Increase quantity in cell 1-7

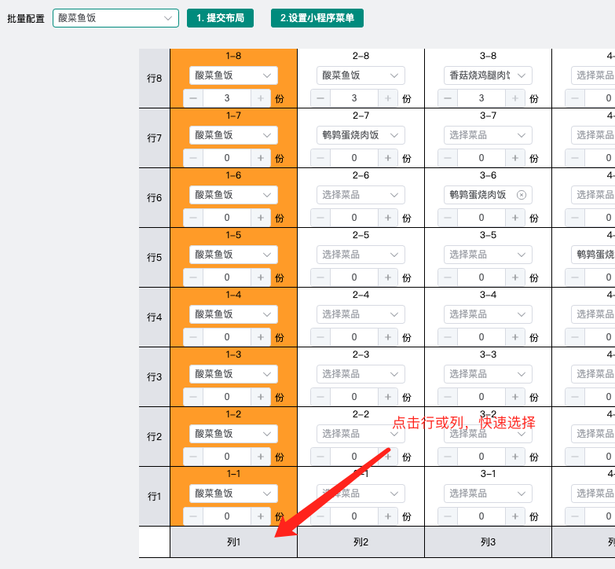tap(261, 158)
